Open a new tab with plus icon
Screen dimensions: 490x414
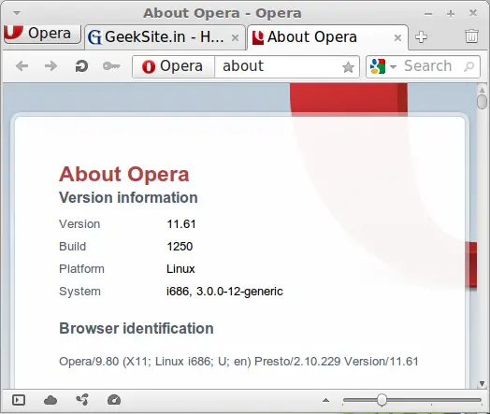tap(421, 37)
